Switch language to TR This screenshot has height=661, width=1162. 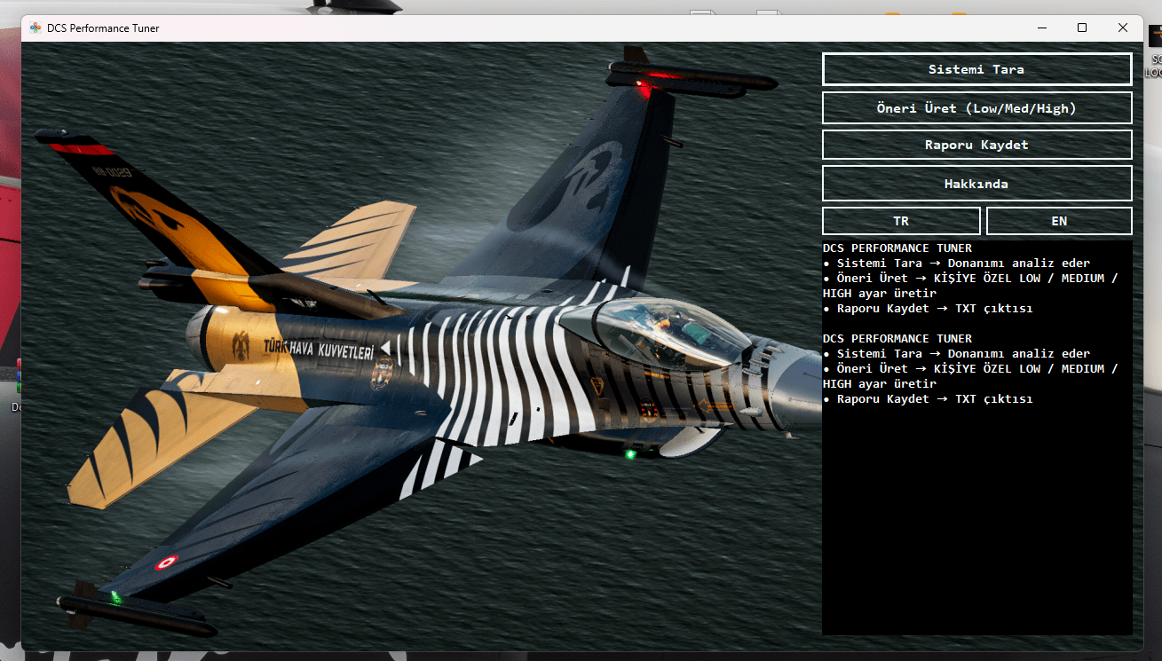(901, 221)
